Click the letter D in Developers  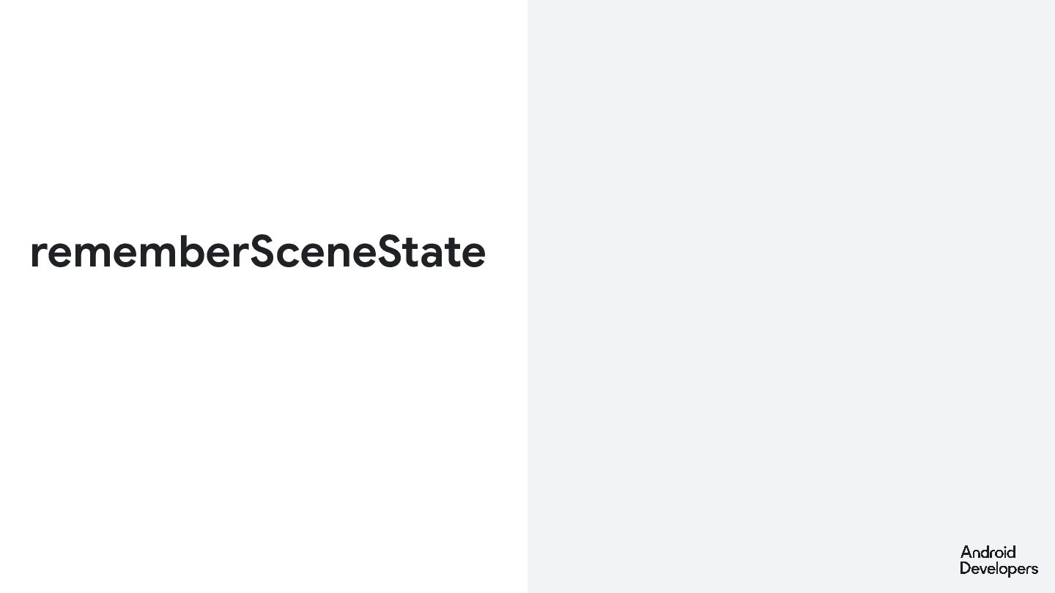click(x=966, y=568)
